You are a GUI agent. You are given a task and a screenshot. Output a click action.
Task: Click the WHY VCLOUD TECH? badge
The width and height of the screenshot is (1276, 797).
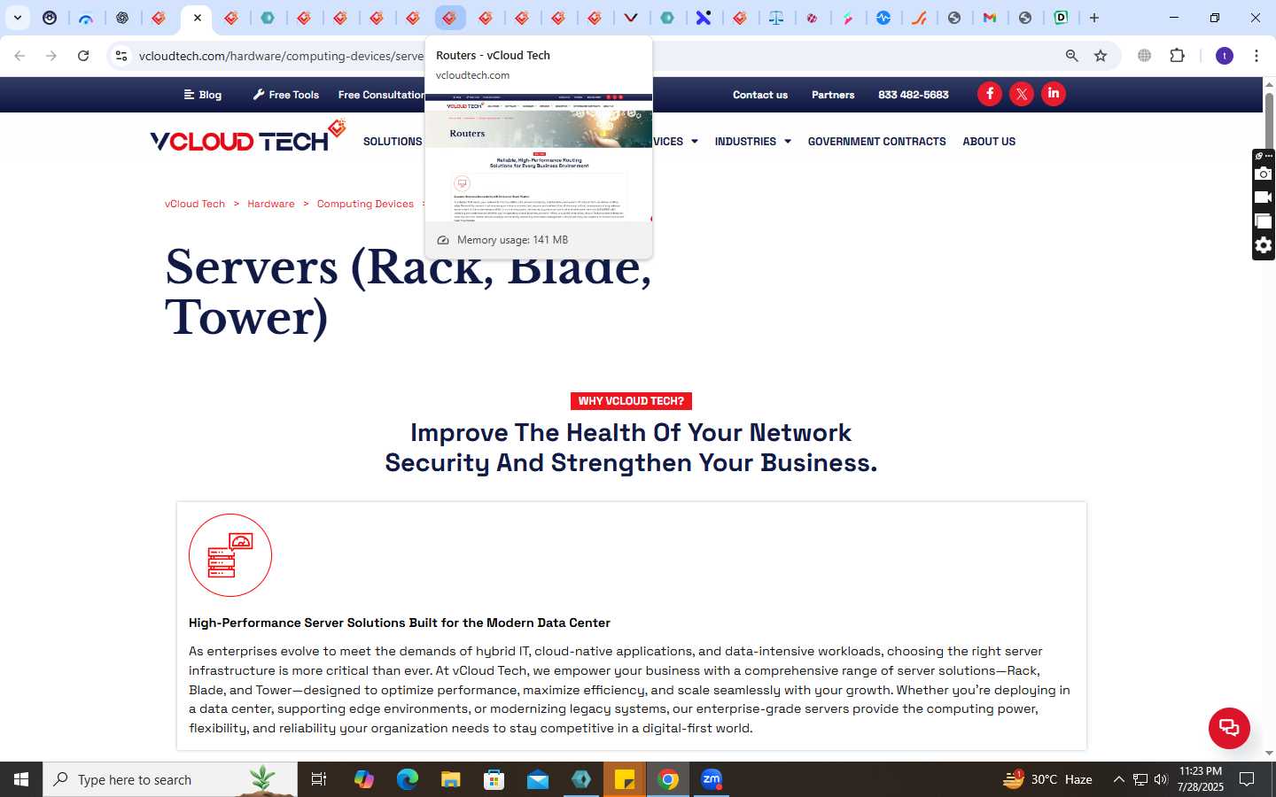631,401
